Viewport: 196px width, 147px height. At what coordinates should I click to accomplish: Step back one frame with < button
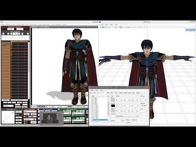point(11,34)
